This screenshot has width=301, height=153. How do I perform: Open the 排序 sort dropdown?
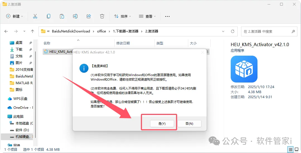(x=122, y=16)
